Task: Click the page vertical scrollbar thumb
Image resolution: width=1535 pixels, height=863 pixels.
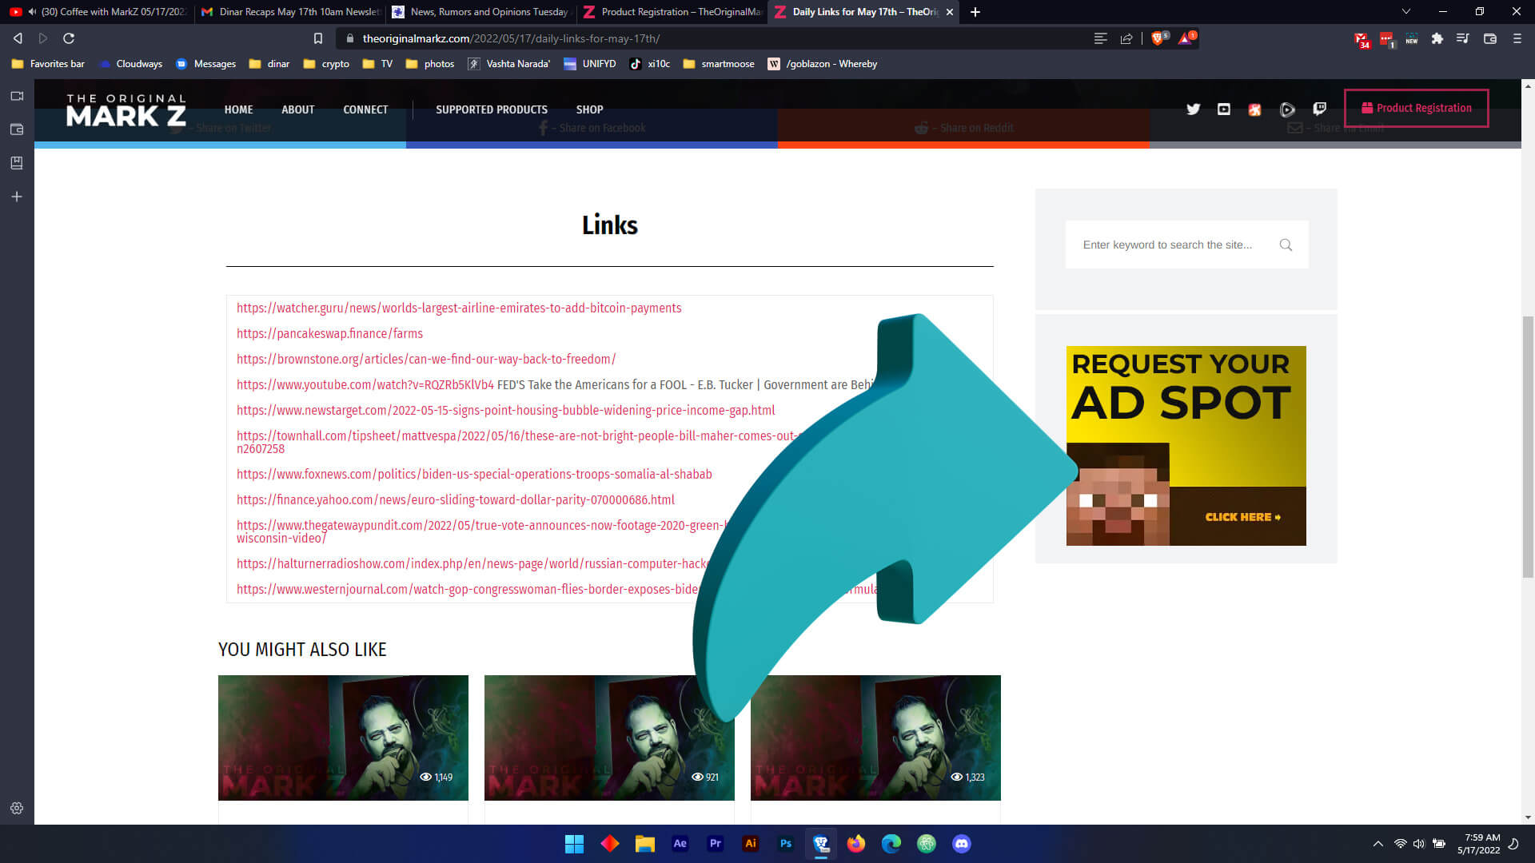Action: click(x=1528, y=447)
